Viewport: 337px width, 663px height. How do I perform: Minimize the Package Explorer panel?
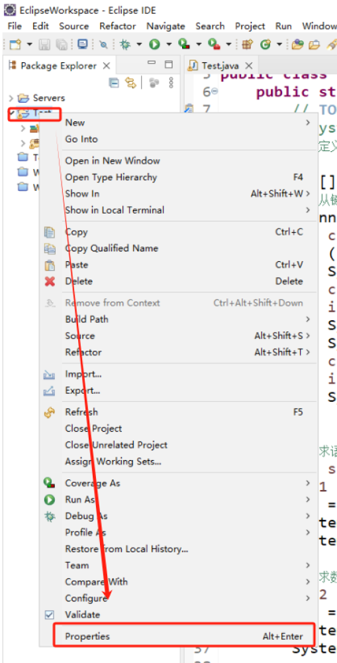tap(152, 64)
